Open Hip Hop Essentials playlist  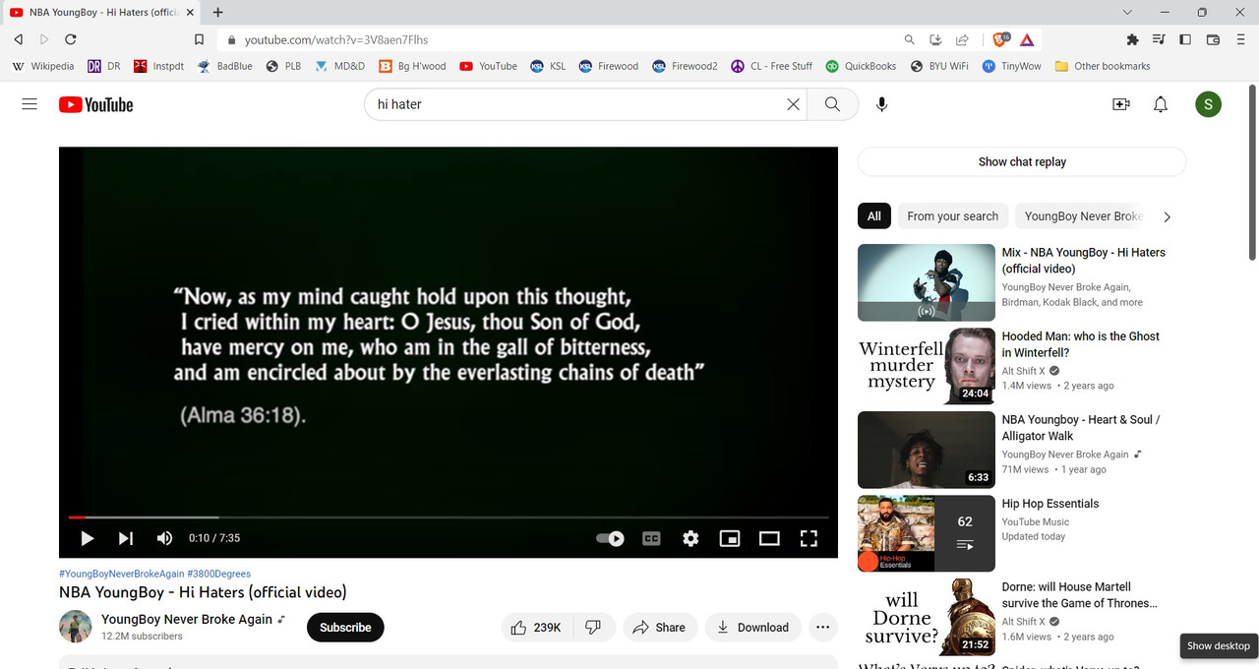tap(1050, 504)
